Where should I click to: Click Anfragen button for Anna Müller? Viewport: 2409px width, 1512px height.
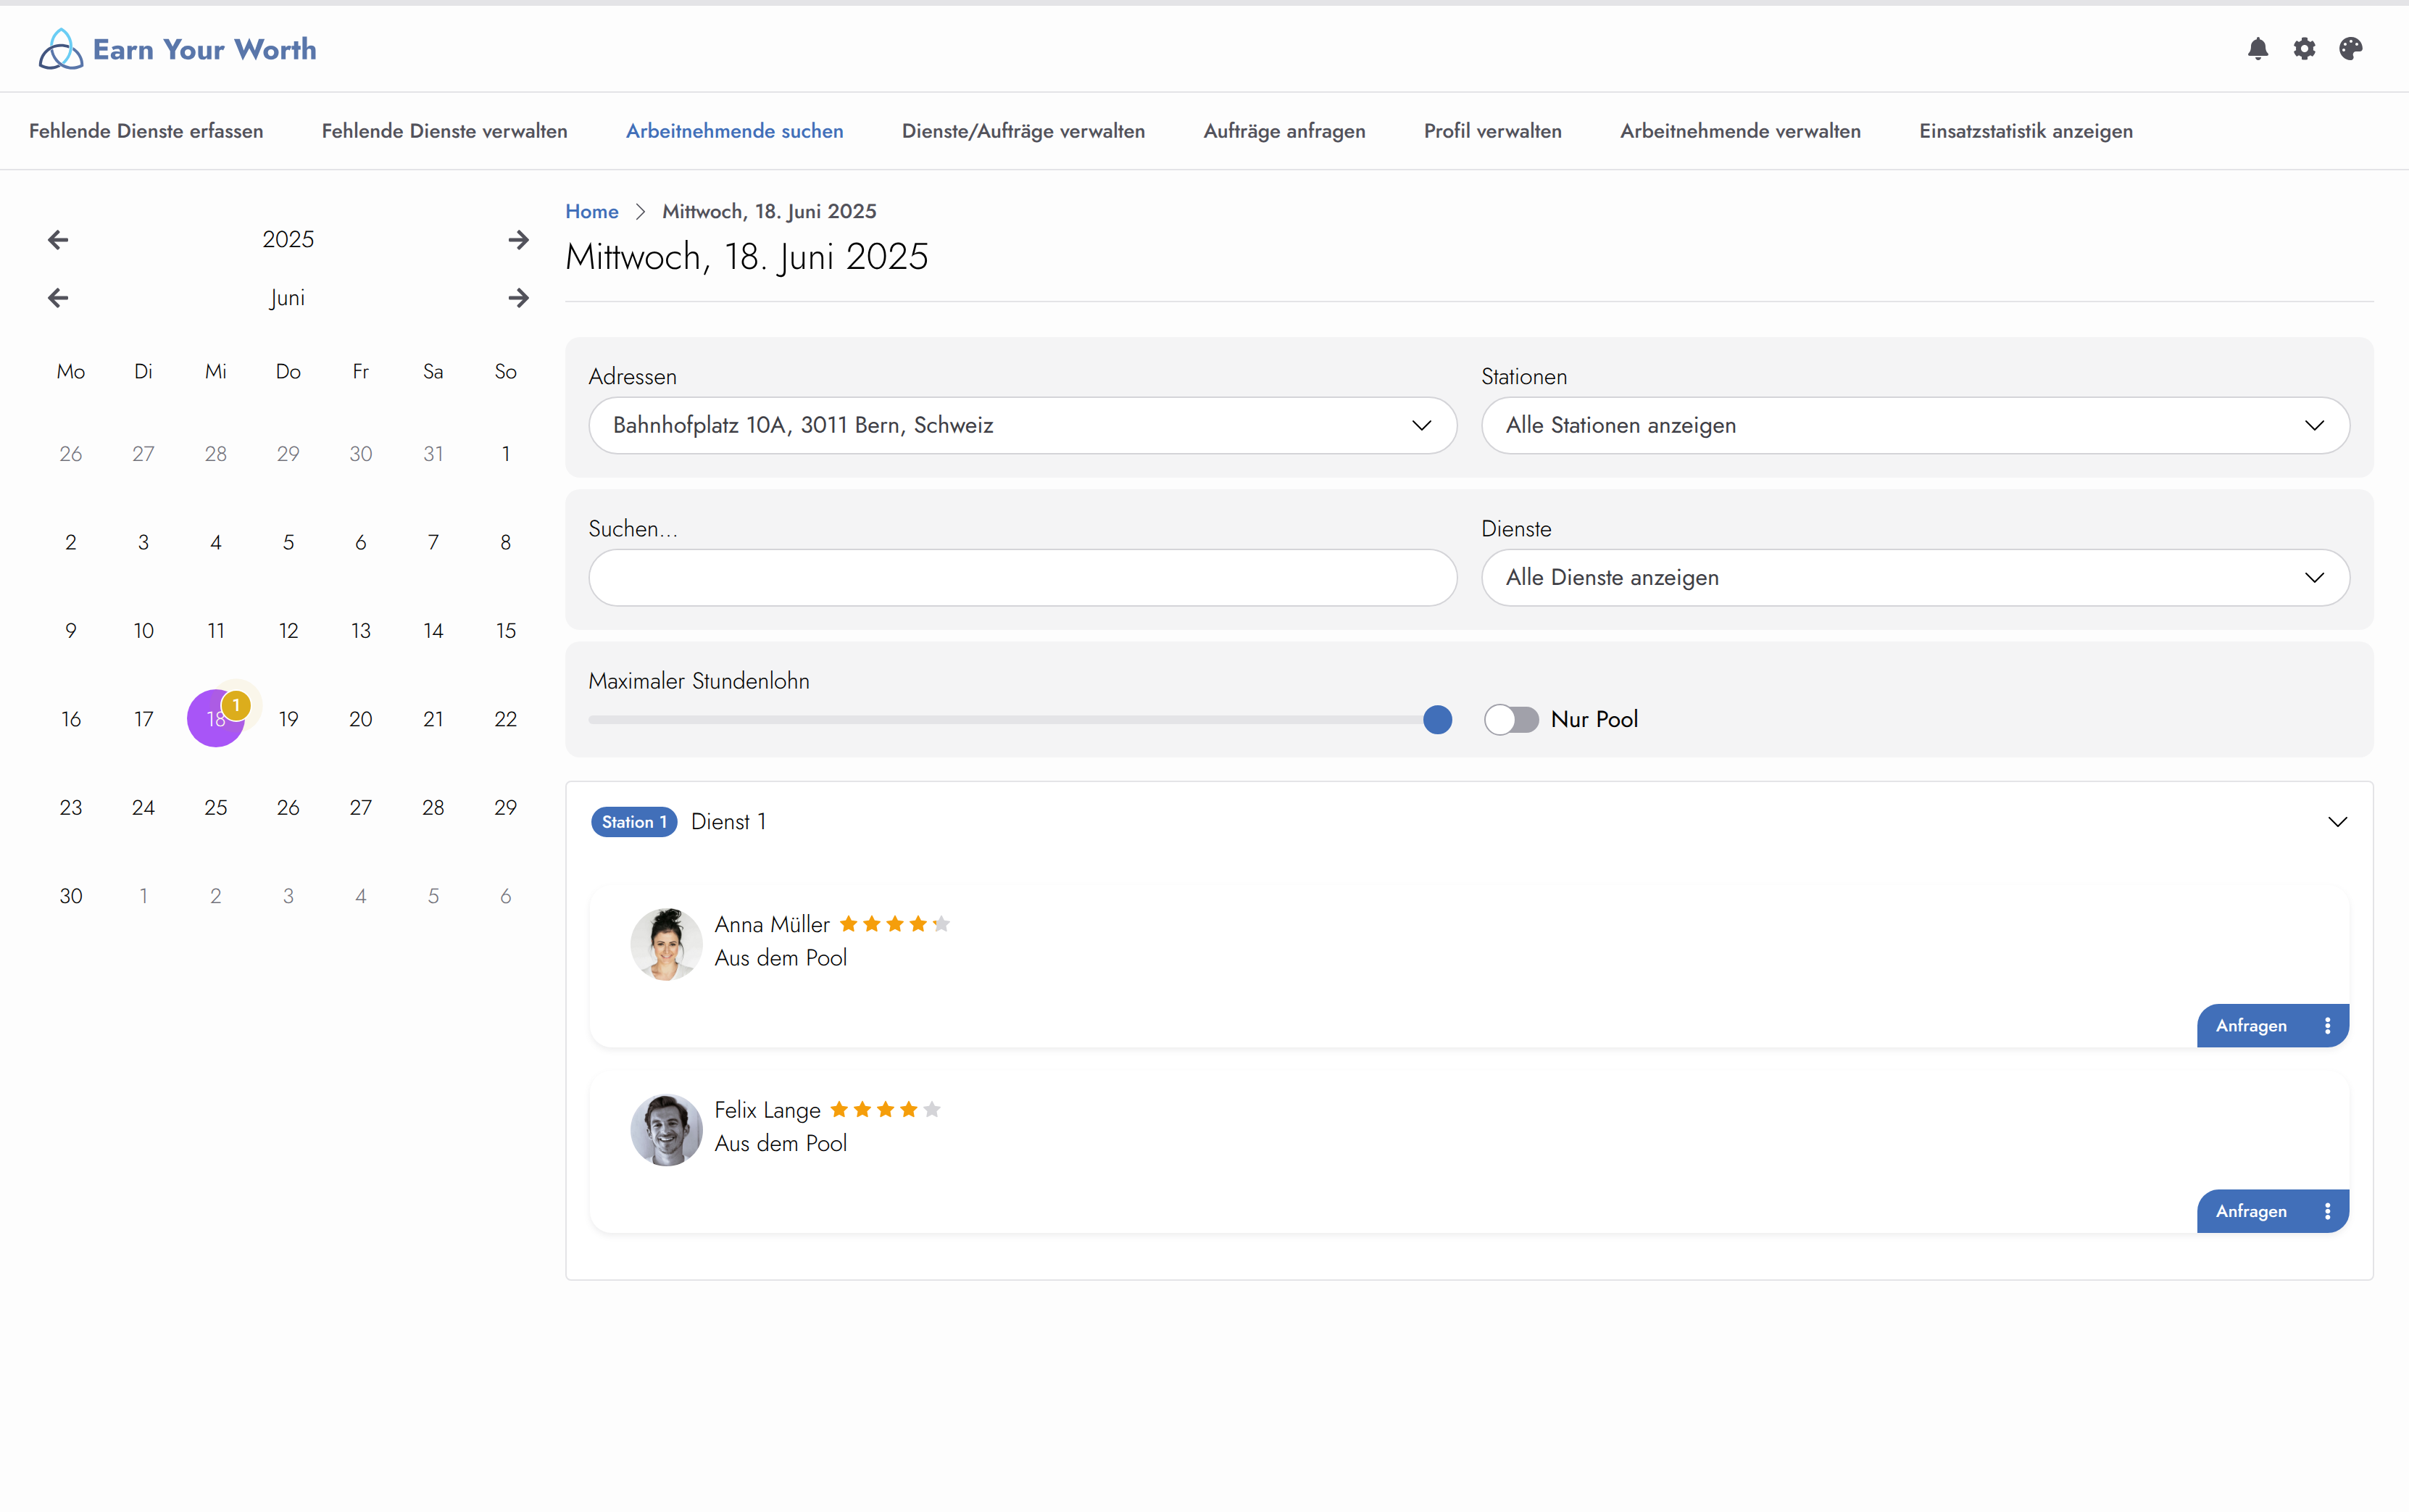(x=2250, y=1026)
